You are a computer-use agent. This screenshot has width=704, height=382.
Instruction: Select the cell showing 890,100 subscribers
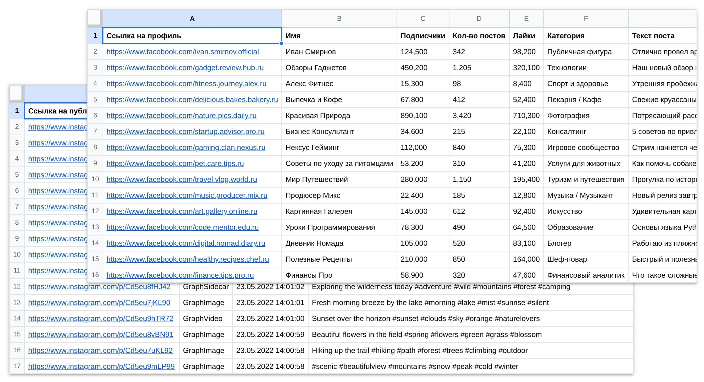coord(423,115)
